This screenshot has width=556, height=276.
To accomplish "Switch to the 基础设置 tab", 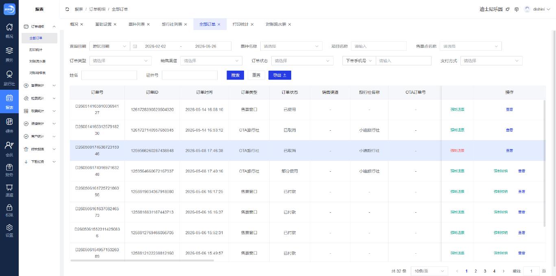I will tap(103, 24).
